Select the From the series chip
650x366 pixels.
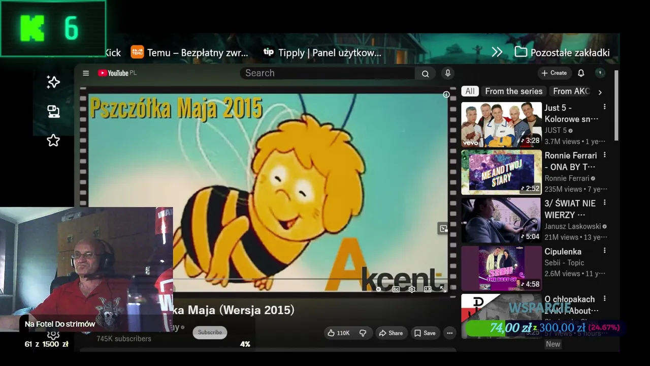click(x=513, y=91)
